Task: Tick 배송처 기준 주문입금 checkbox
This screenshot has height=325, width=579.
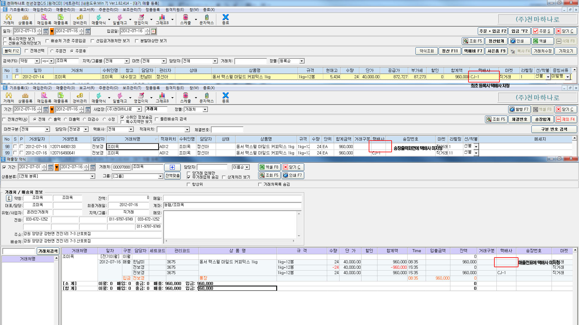Action: point(47,41)
